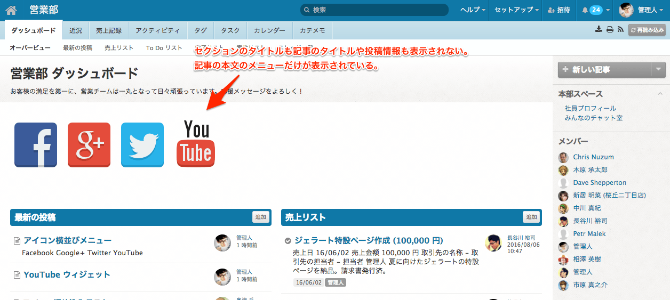Focus the 検索 search field
Viewport: 670px width, 300px height.
[374, 10]
